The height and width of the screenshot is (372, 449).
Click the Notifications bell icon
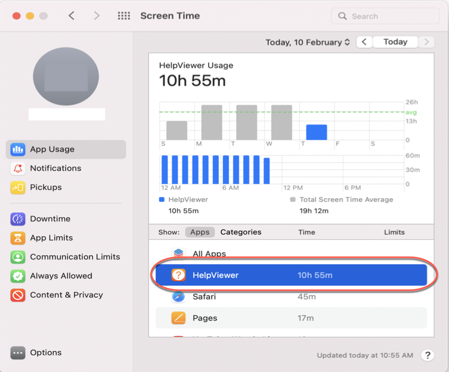point(18,168)
